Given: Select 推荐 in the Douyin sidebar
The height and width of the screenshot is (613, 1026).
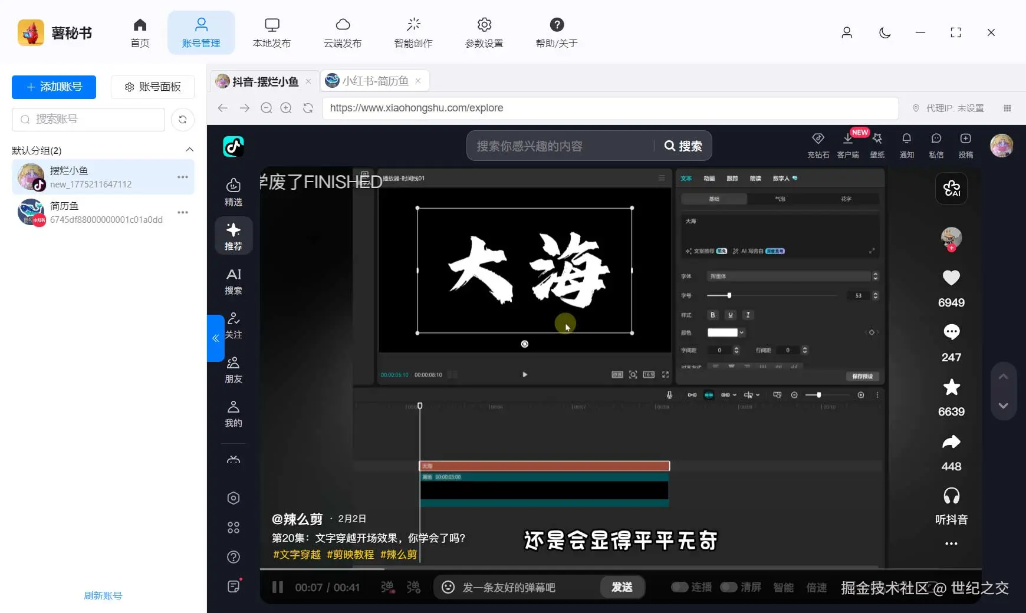Looking at the screenshot, I should [x=234, y=235].
